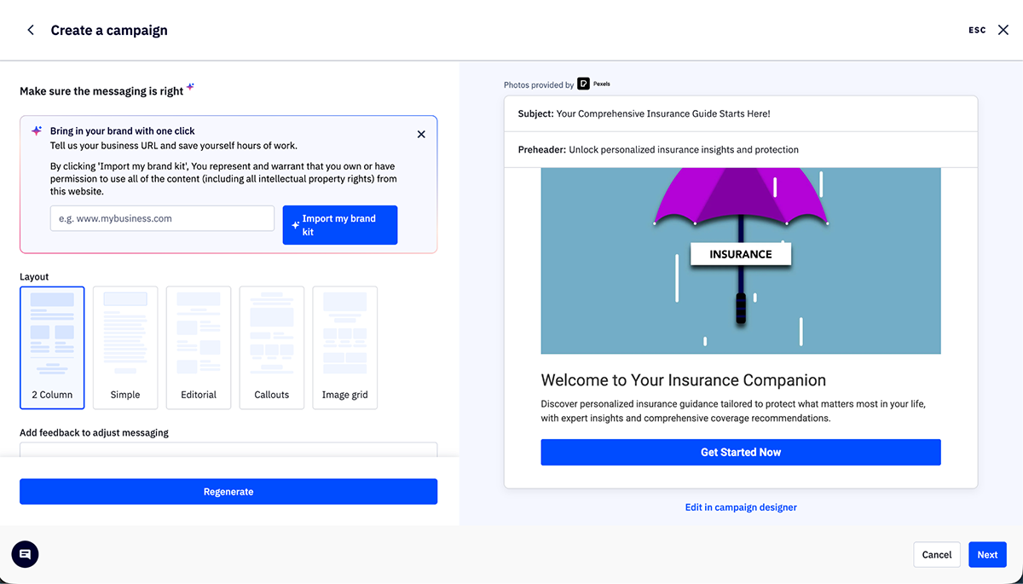Click the back arrow to return
The image size is (1023, 584).
click(30, 29)
